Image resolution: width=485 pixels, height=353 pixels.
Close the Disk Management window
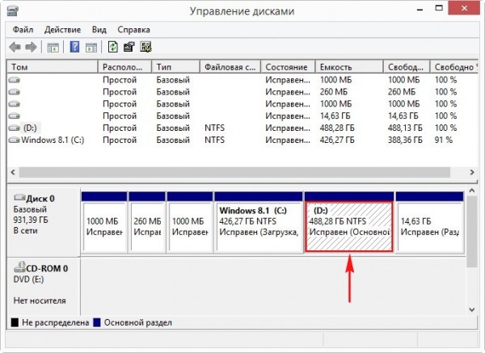(x=464, y=8)
